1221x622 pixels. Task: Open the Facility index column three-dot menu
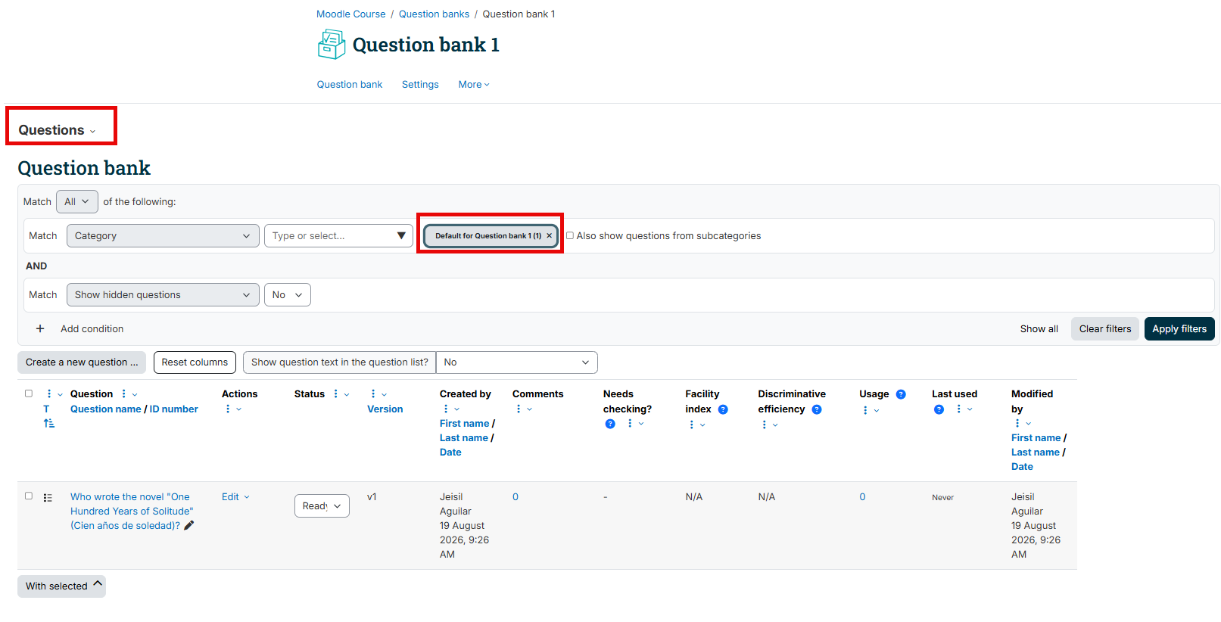pos(691,425)
